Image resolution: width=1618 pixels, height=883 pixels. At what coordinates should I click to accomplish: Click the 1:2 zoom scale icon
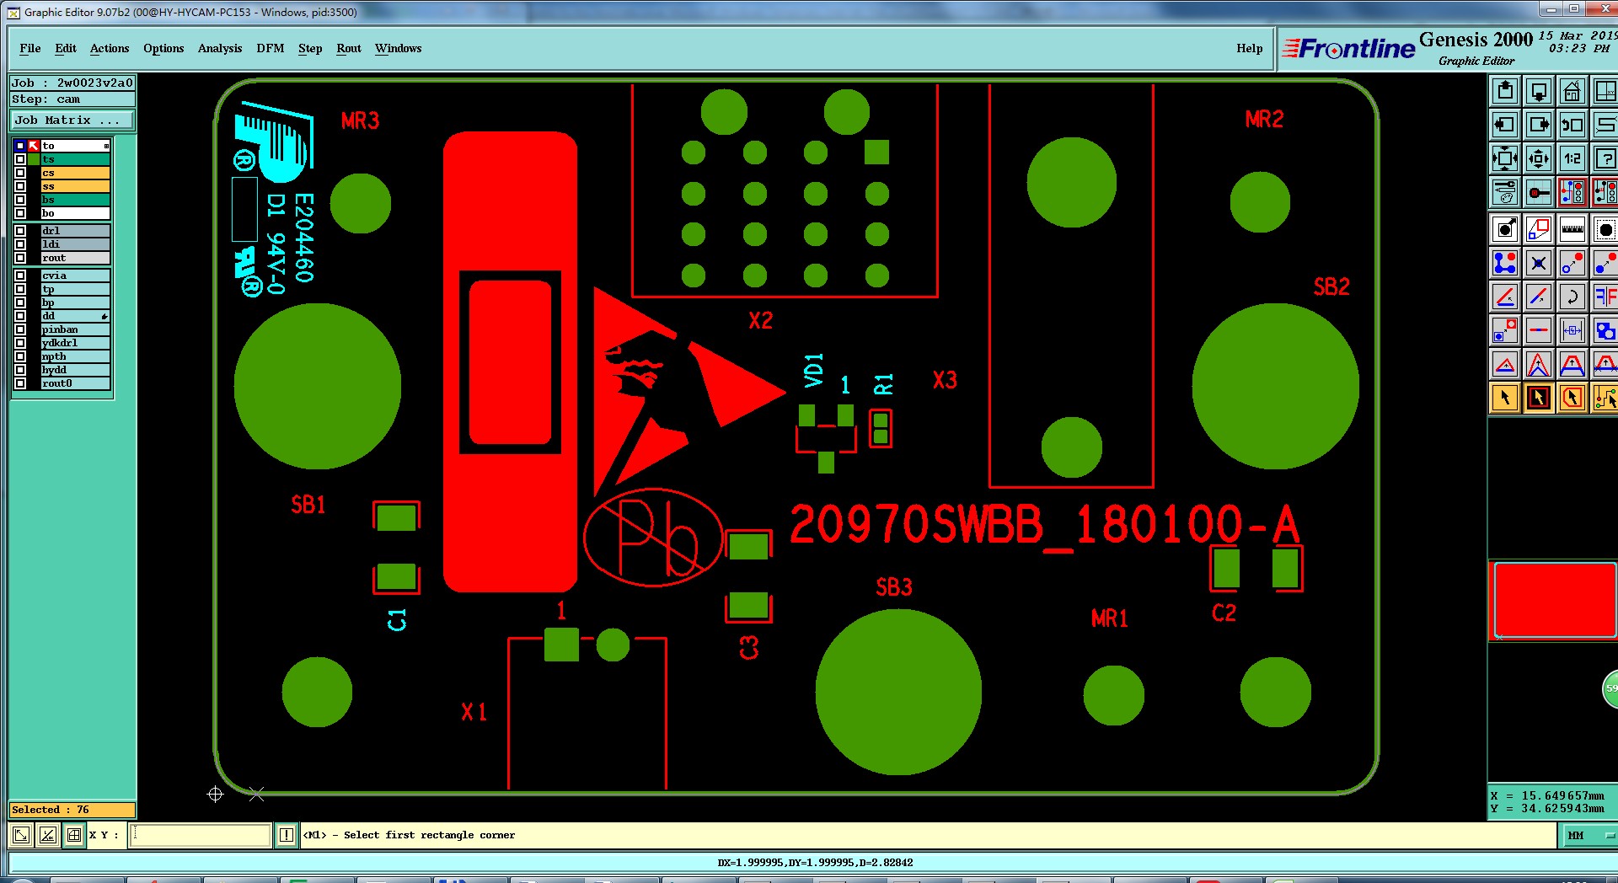pos(1572,158)
